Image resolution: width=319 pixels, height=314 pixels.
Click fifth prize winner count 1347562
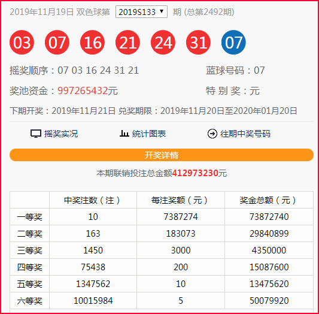point(93,284)
